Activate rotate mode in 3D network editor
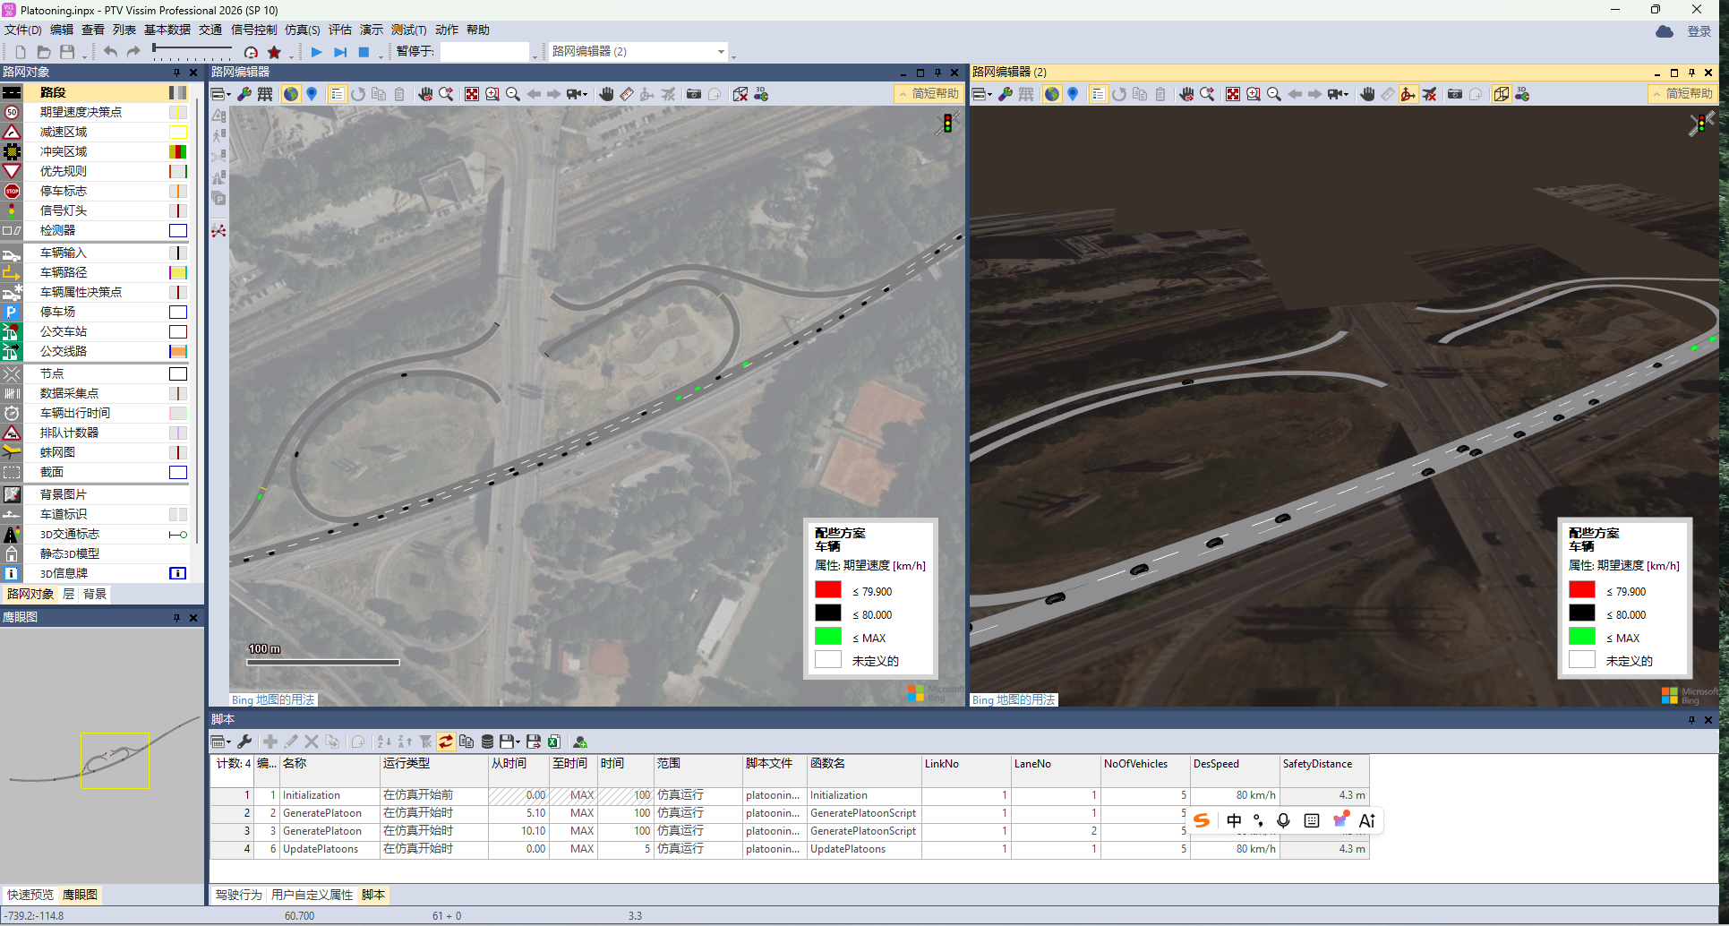The width and height of the screenshot is (1729, 926). point(1408,94)
